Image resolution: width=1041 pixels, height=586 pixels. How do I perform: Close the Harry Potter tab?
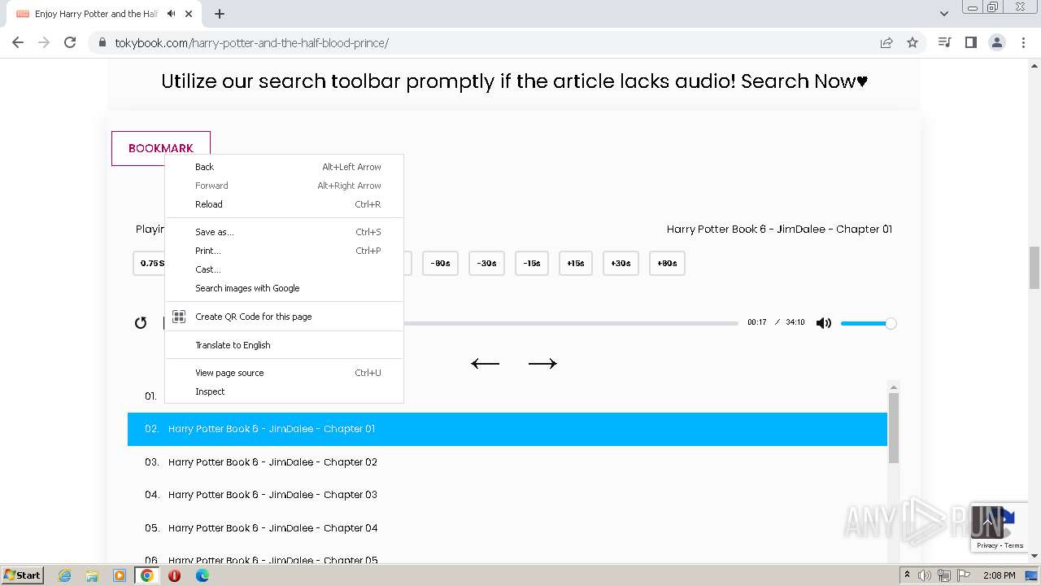189,14
